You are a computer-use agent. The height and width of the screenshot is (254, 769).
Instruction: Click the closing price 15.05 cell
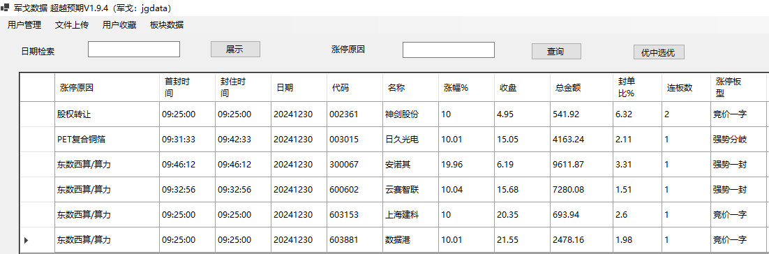[x=522, y=140]
